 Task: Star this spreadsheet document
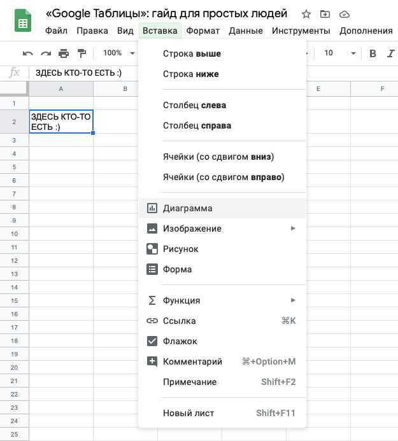pyautogui.click(x=306, y=14)
